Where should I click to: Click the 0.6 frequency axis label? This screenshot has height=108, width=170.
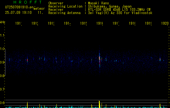[2, 103]
